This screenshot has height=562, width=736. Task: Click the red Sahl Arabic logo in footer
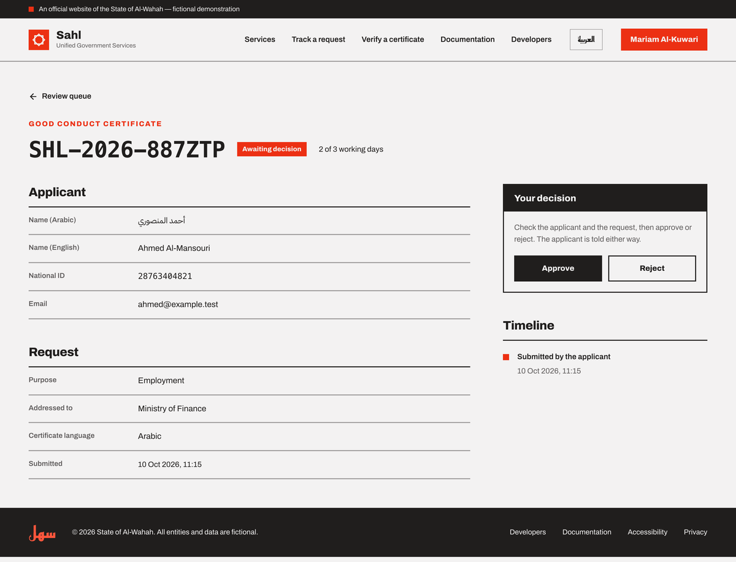(x=42, y=533)
